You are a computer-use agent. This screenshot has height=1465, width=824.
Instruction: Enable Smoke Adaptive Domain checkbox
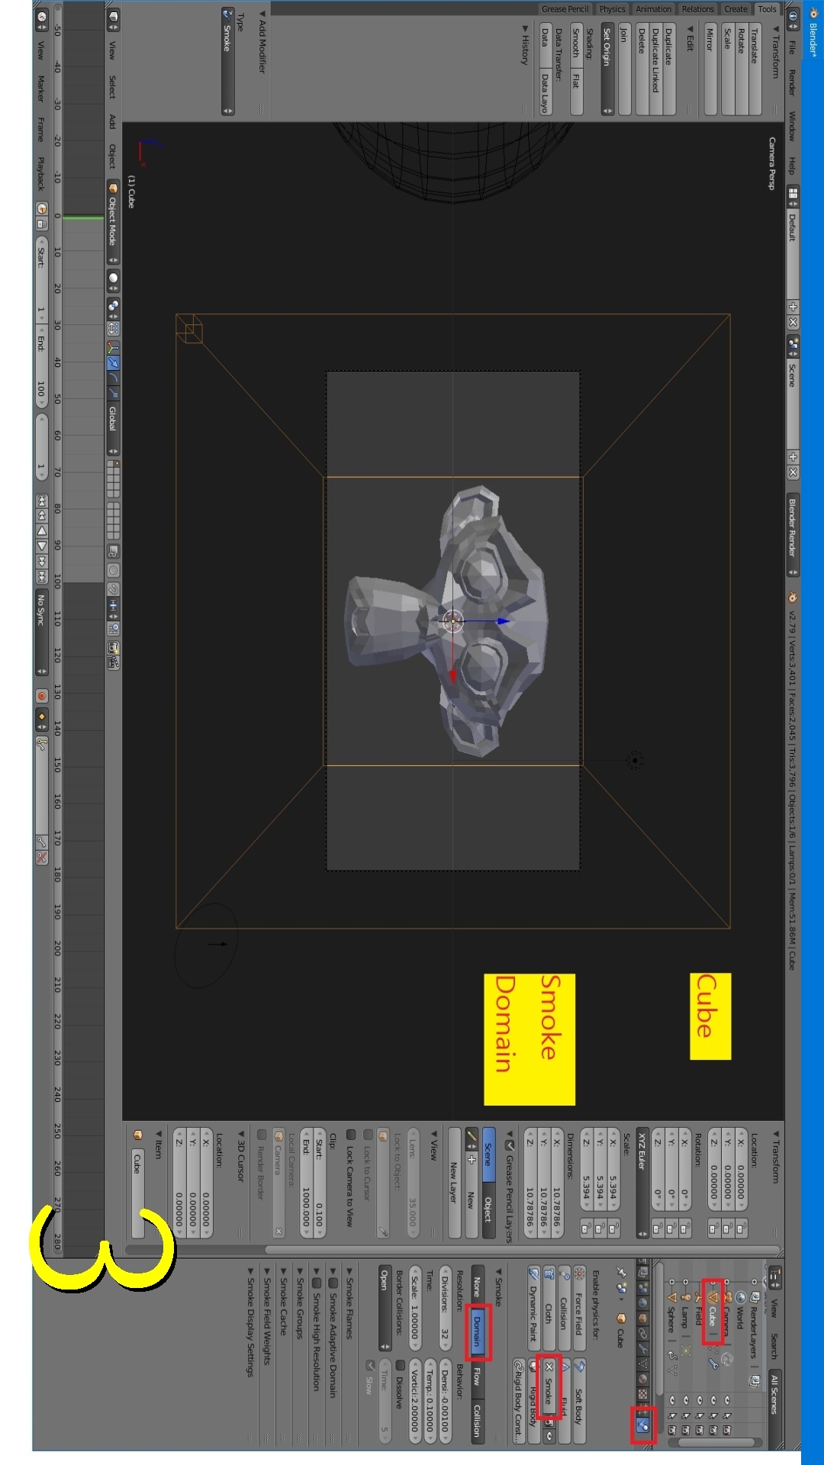click(333, 1283)
